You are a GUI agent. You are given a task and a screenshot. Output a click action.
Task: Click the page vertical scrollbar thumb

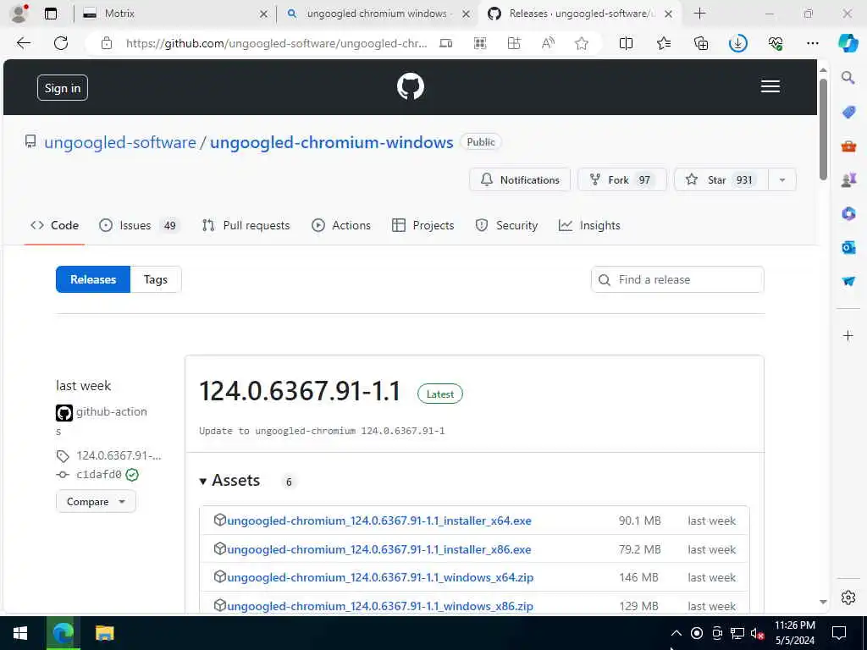click(823, 129)
